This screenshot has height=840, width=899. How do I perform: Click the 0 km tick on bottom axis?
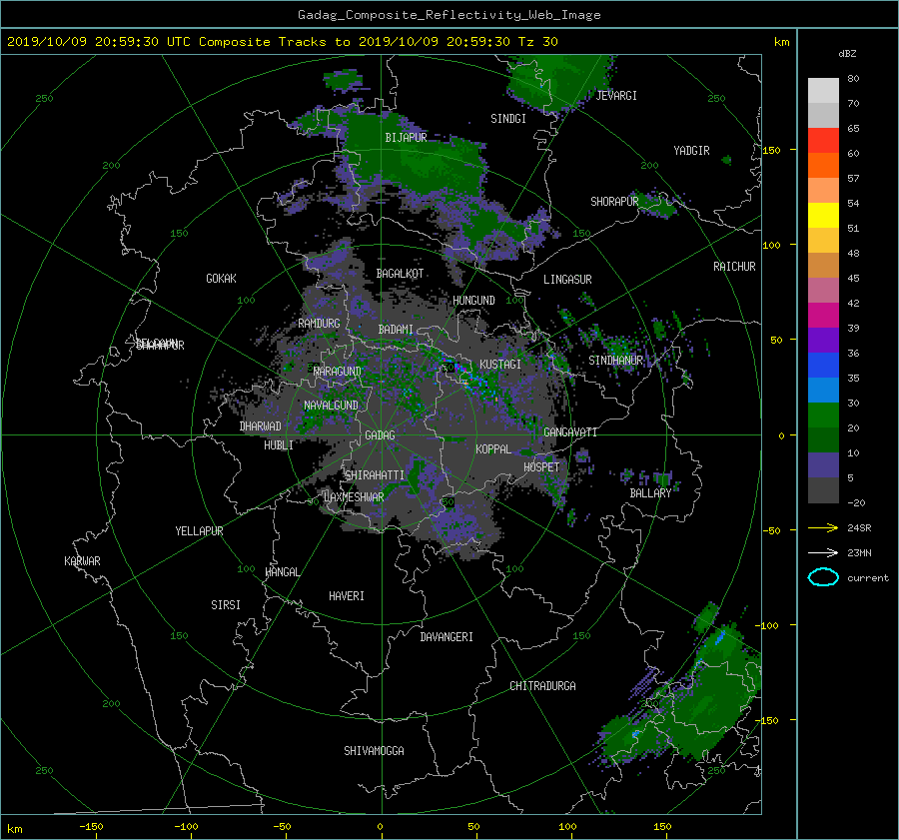point(380,827)
